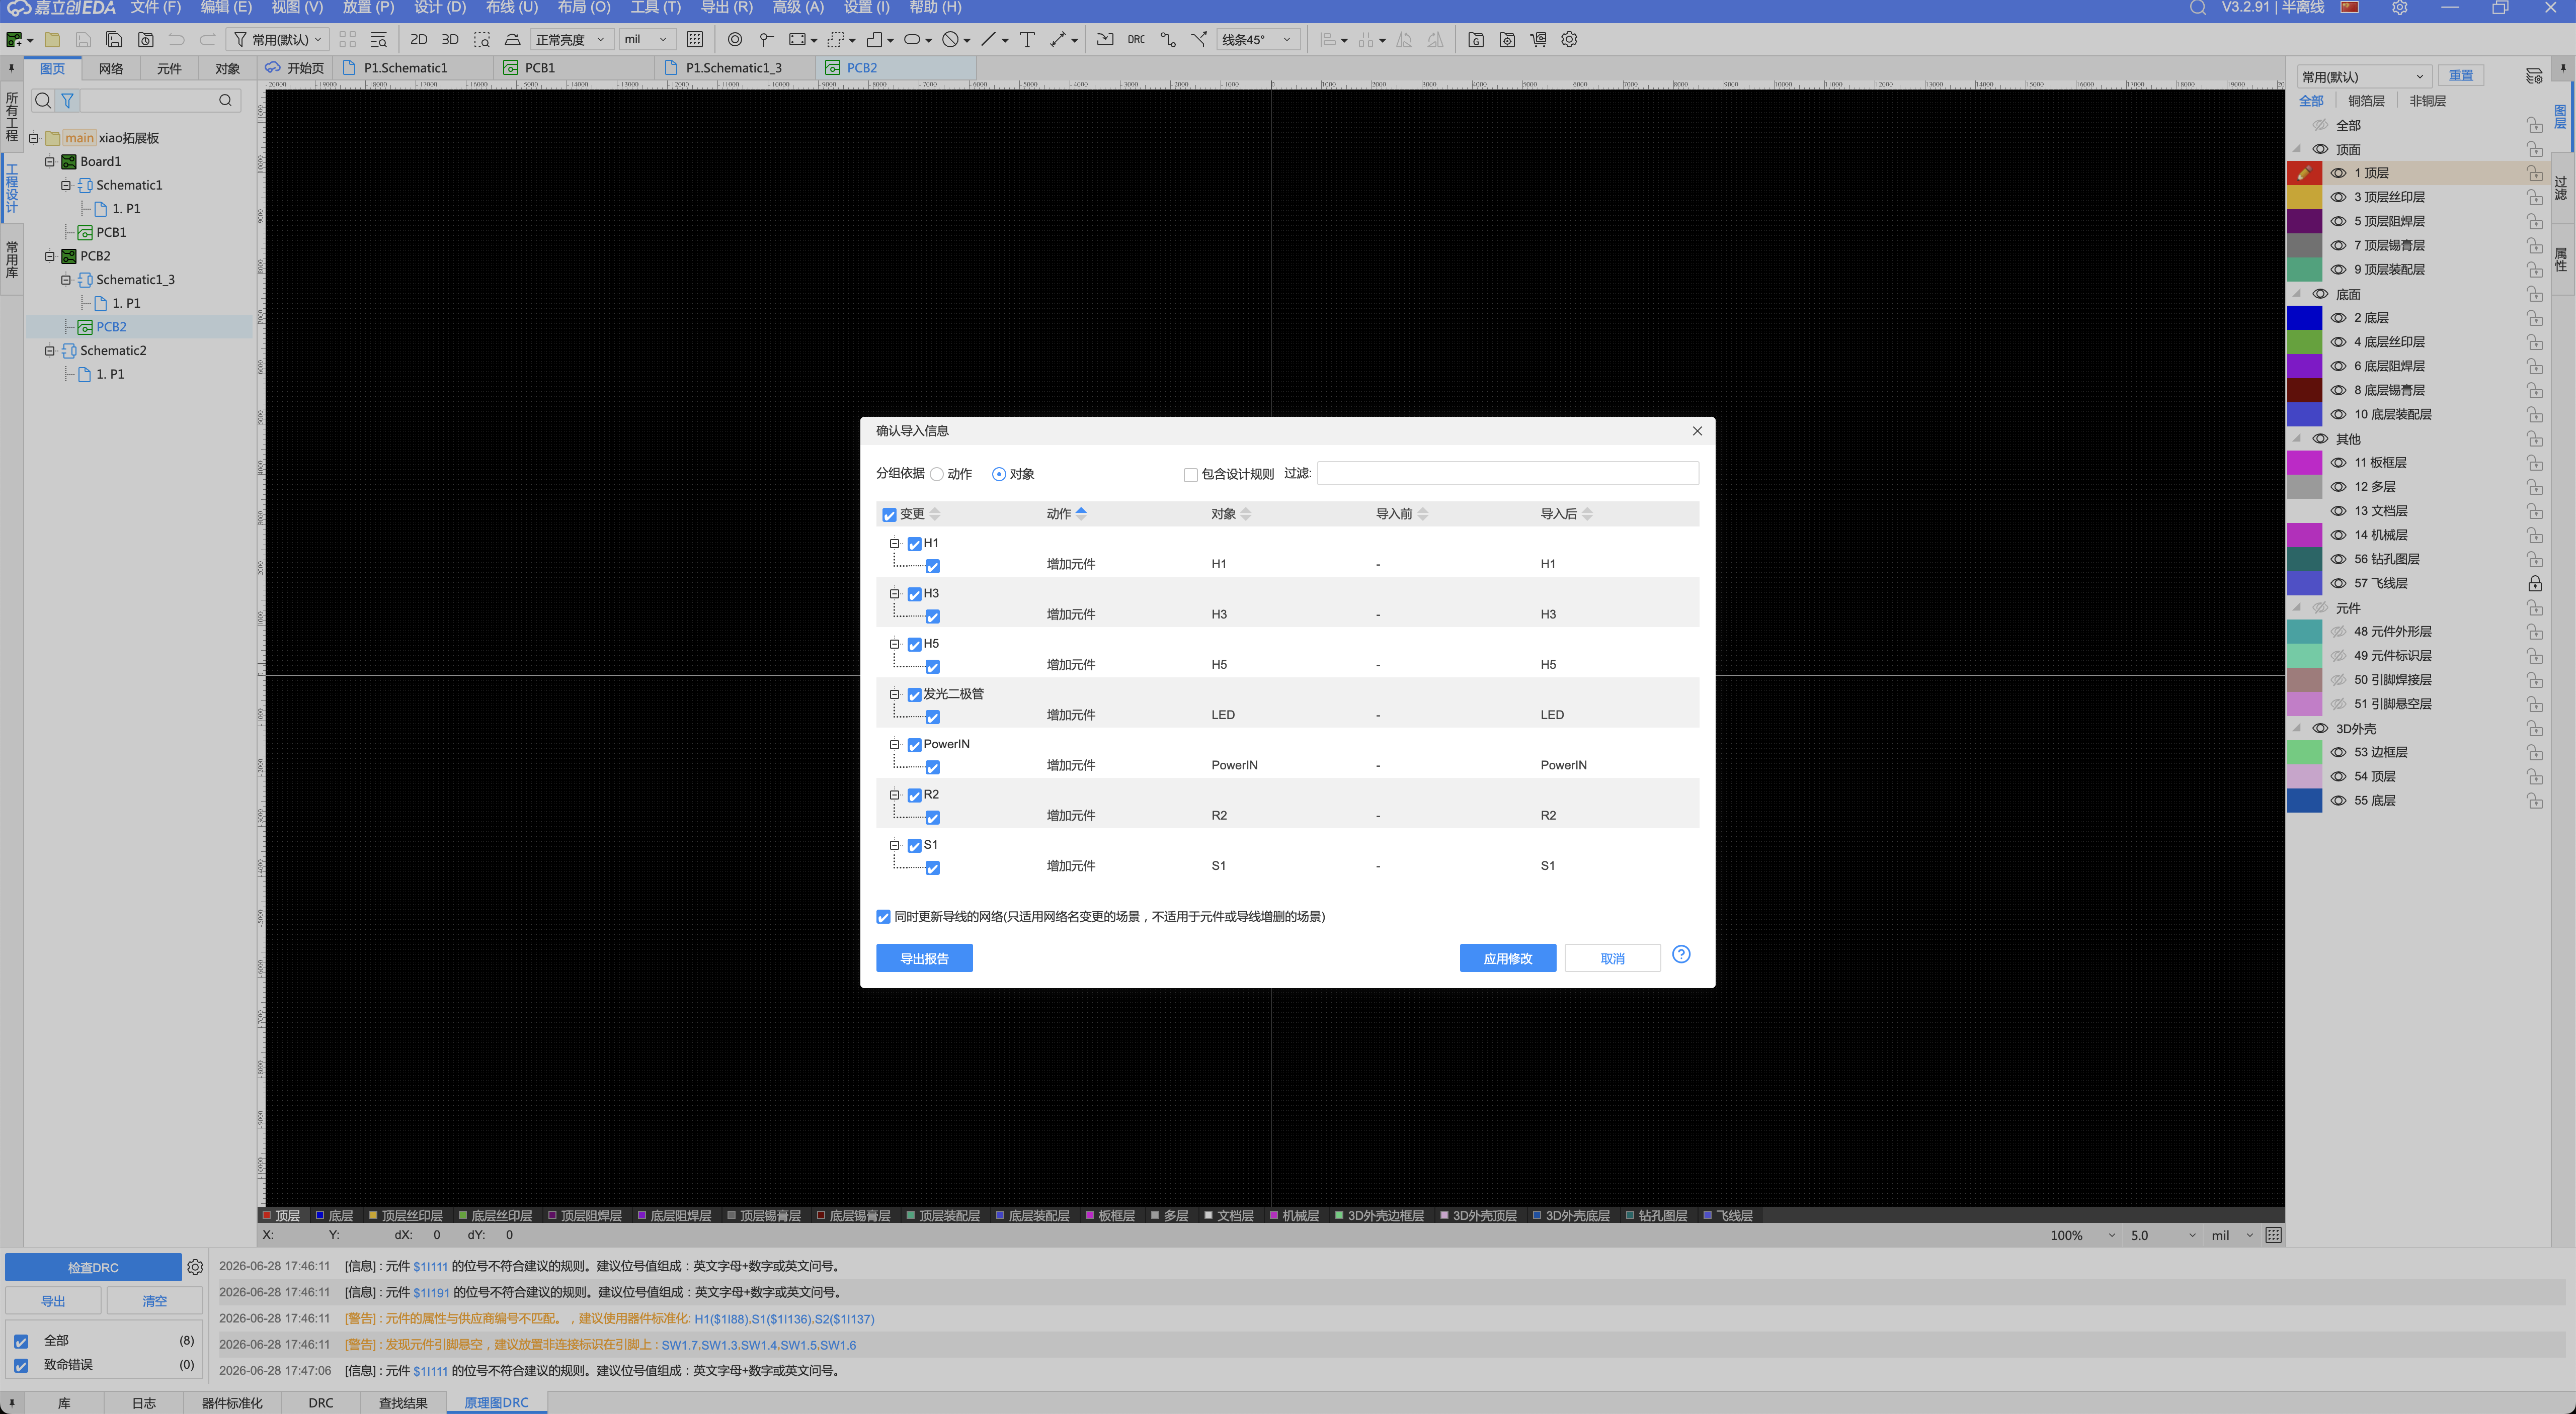Sort by the 动作 column header
The image size is (2576, 1414).
pos(1066,513)
